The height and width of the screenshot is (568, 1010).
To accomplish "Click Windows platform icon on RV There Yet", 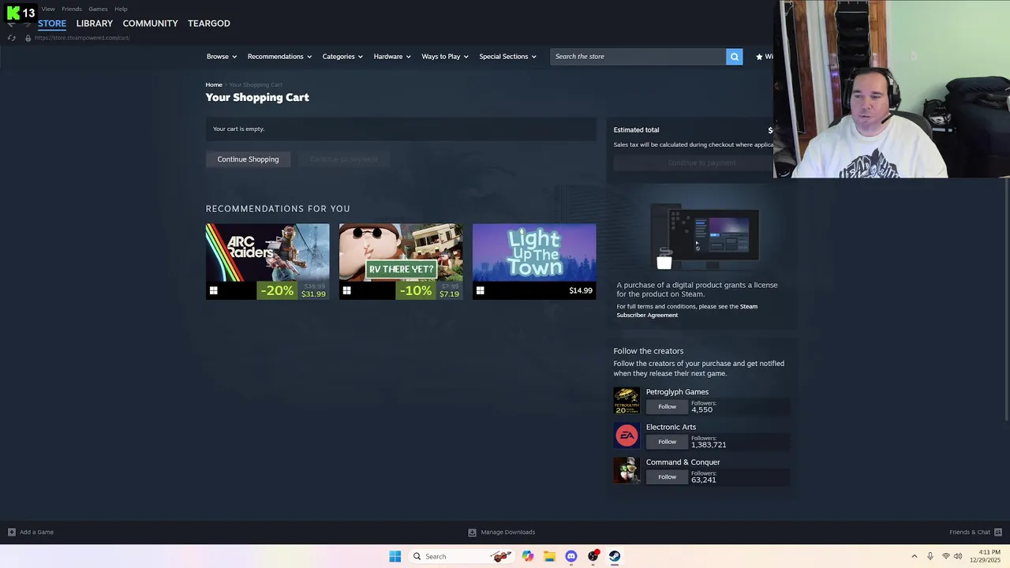I will pos(346,290).
